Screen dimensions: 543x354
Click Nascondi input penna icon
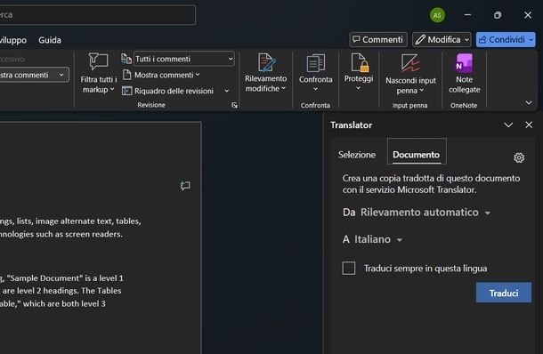tap(410, 63)
